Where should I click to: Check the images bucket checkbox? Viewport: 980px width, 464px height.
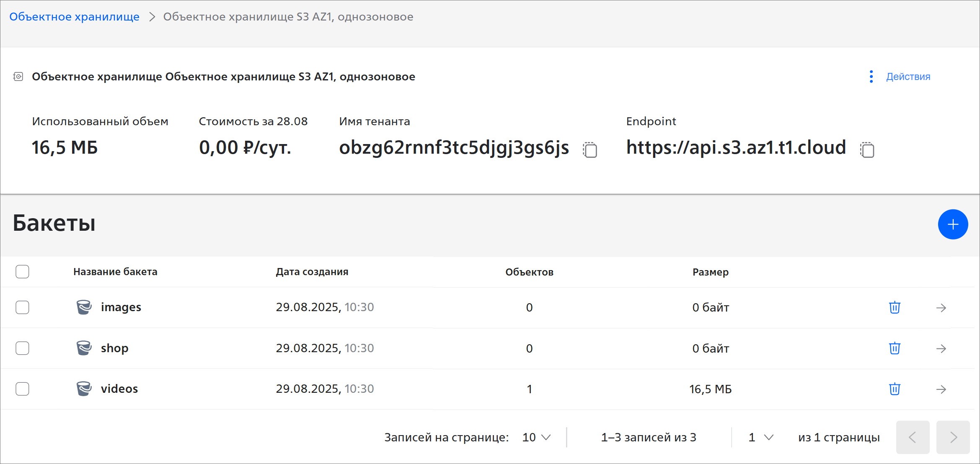click(x=22, y=307)
